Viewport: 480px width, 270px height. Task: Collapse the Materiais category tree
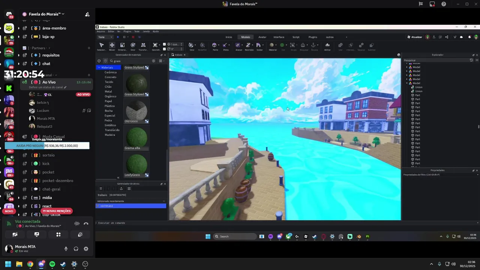click(x=99, y=67)
